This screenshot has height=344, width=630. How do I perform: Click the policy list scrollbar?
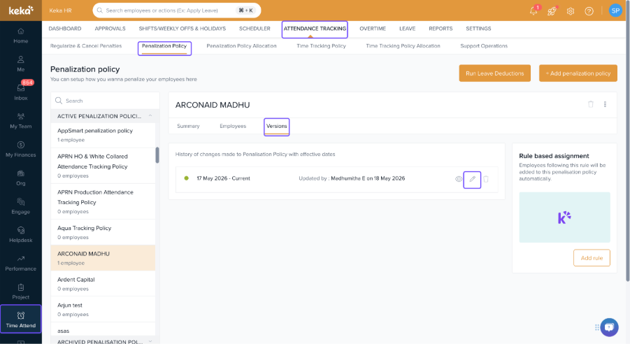pos(157,155)
